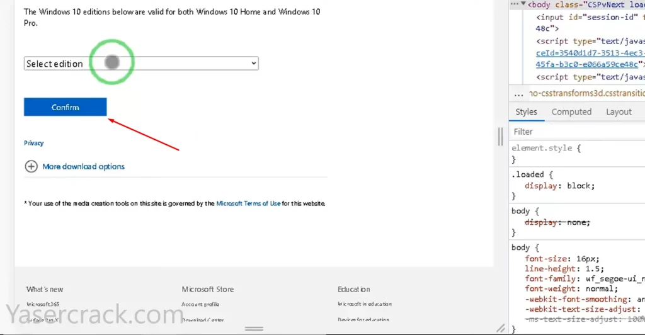This screenshot has height=335, width=645.
Task: Open the Microsoft in education footer link
Action: coord(364,304)
